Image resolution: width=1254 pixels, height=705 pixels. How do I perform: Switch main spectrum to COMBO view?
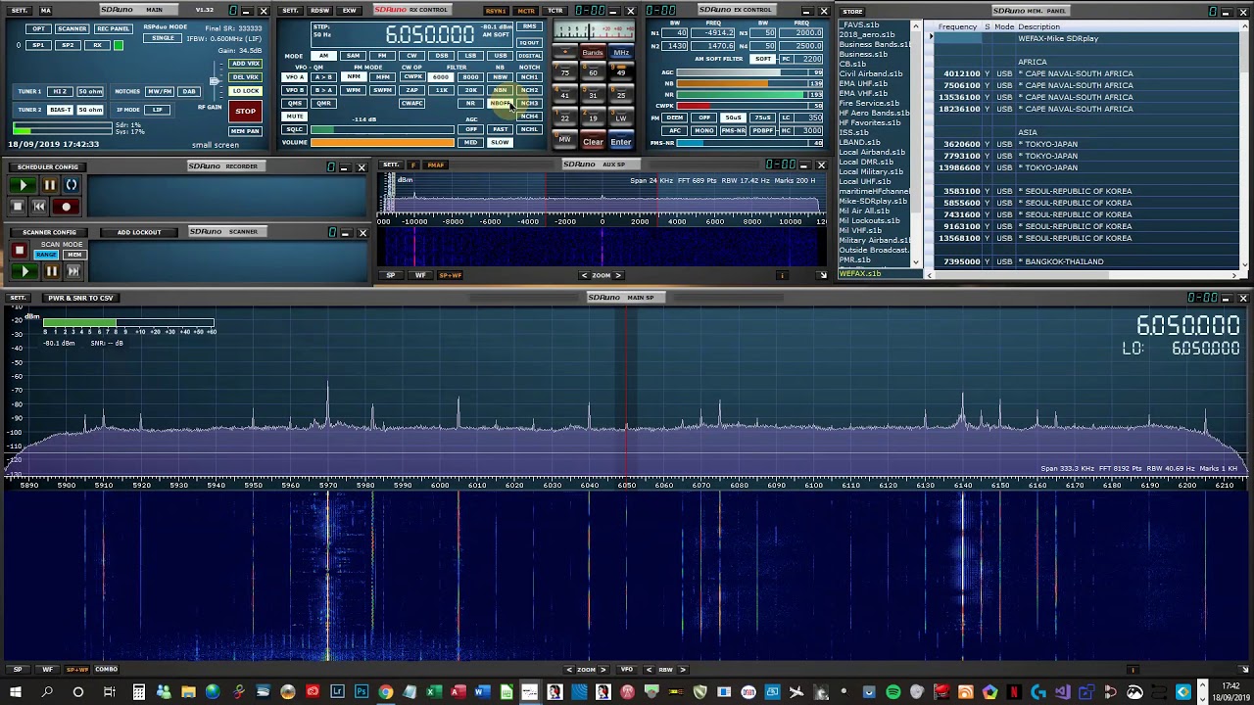pyautogui.click(x=106, y=669)
